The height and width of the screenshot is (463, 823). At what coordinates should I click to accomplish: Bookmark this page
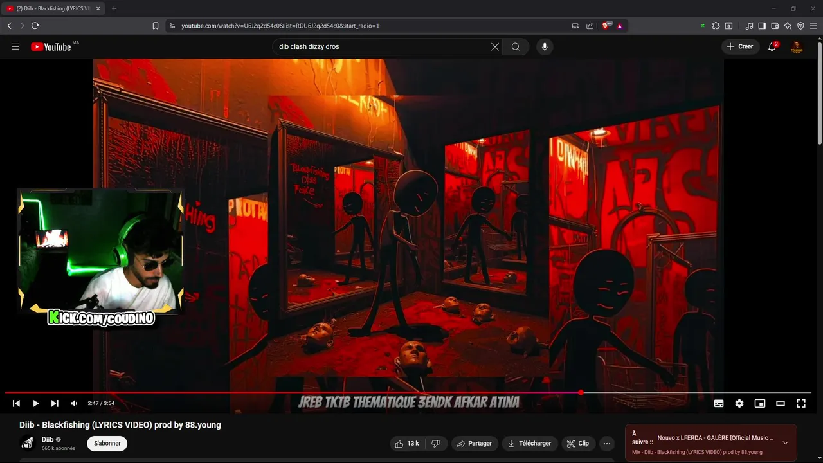pos(156,26)
